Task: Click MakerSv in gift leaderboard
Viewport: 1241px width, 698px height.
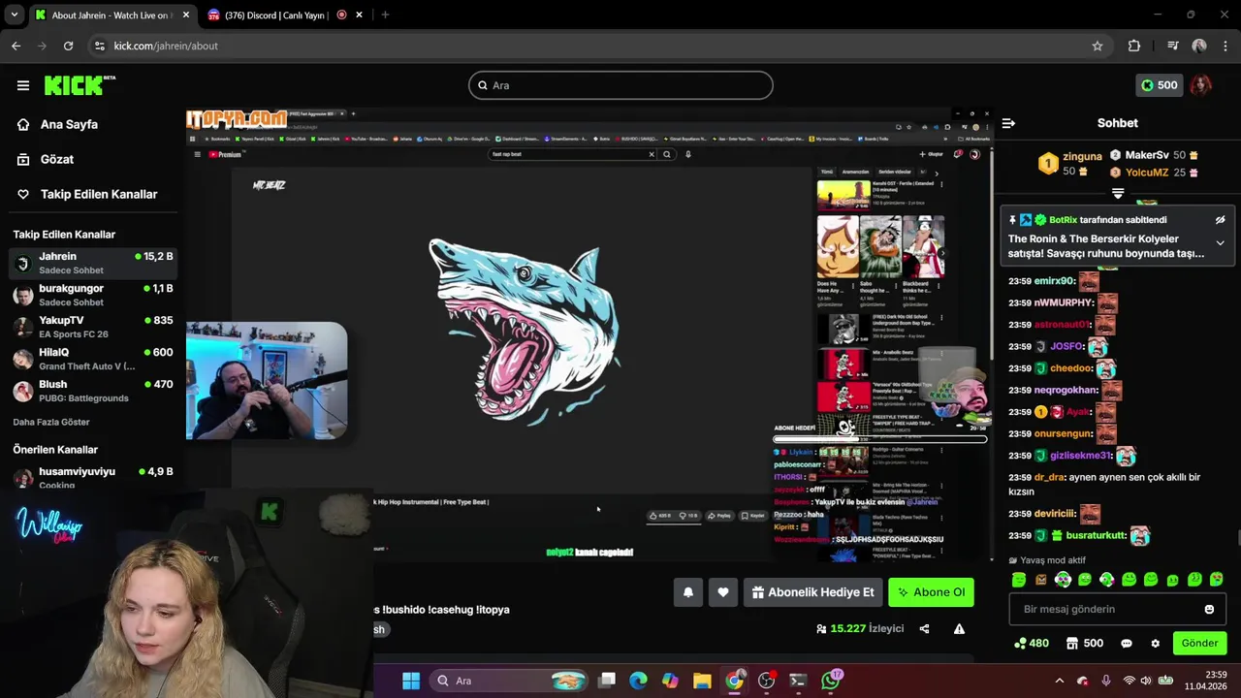Action: [x=1147, y=155]
